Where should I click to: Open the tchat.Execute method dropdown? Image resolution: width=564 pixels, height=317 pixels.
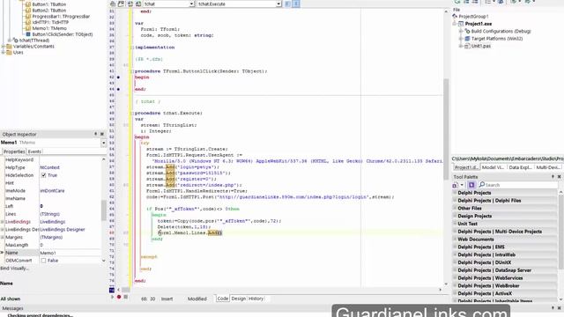pos(278,4)
